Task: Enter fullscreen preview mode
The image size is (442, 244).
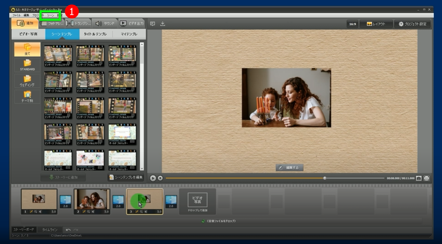Action: [427, 178]
